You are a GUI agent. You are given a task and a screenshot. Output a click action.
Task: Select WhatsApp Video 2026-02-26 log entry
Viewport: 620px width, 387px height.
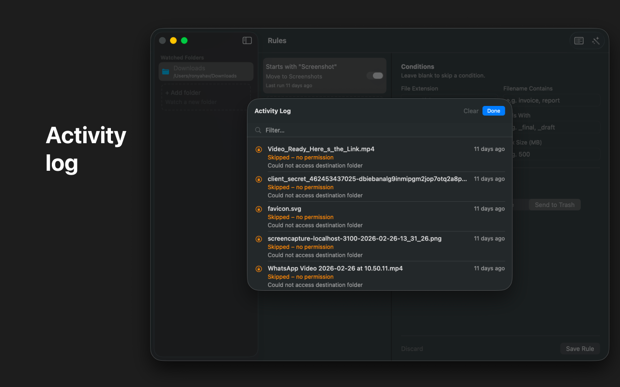coord(380,276)
